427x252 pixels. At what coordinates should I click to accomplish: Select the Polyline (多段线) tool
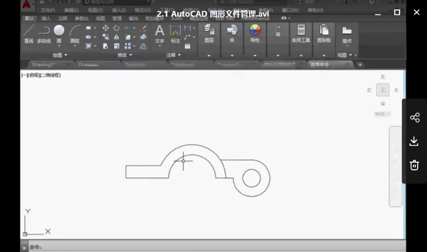[x=44, y=34]
